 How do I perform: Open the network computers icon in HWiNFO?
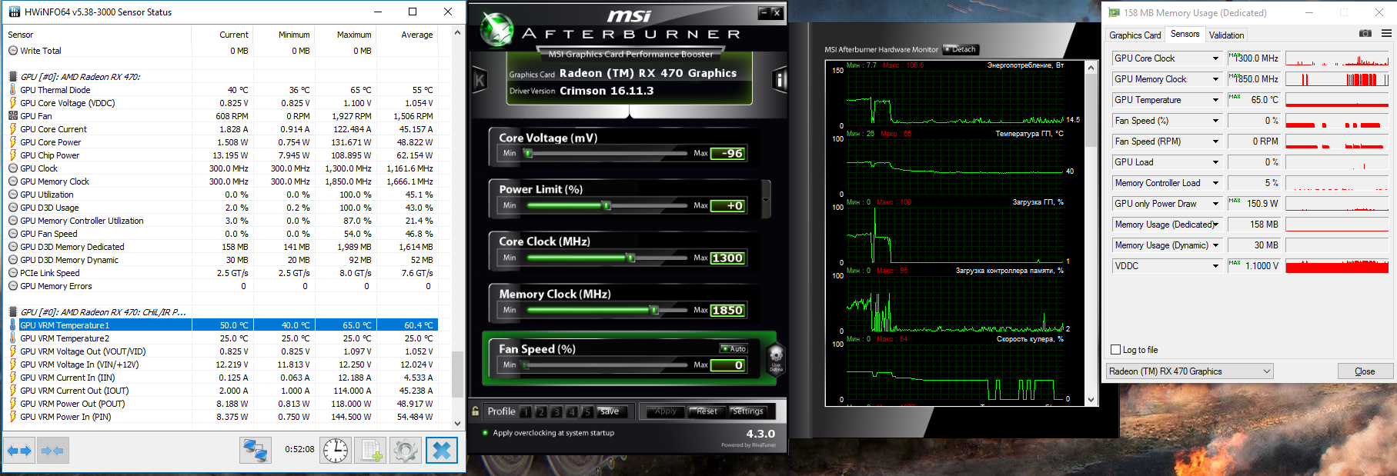[x=255, y=451]
